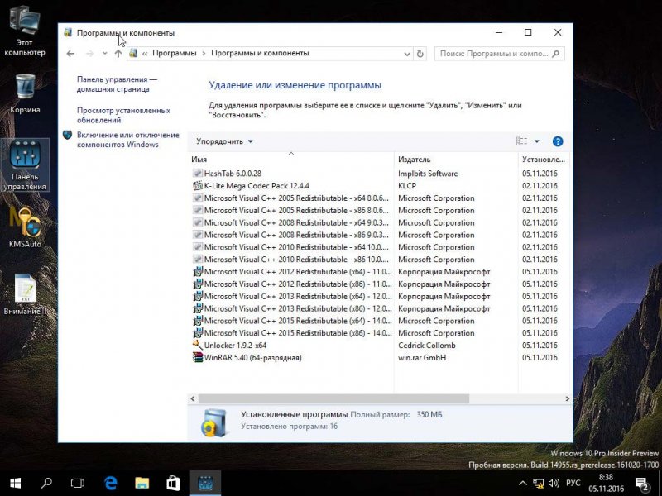662x496 pixels.
Task: Refresh the Programs and Features list
Action: point(420,54)
